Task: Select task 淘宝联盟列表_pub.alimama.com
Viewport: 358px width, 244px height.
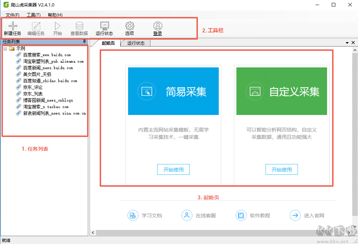Action: [x=53, y=61]
